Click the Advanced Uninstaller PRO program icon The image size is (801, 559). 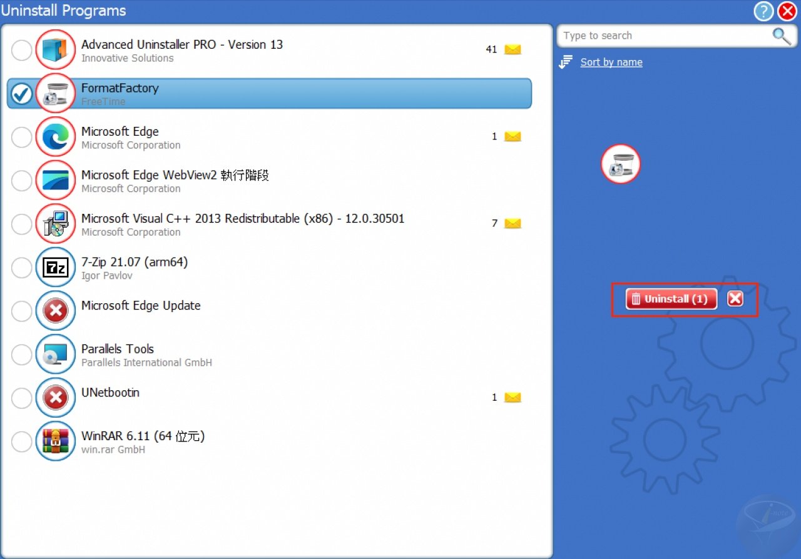click(55, 51)
